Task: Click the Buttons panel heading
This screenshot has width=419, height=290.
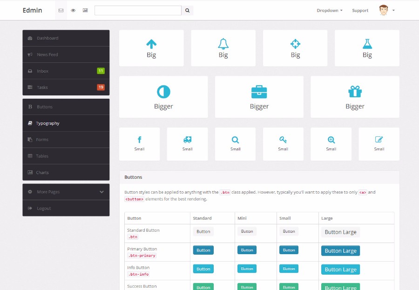Action: click(x=133, y=177)
